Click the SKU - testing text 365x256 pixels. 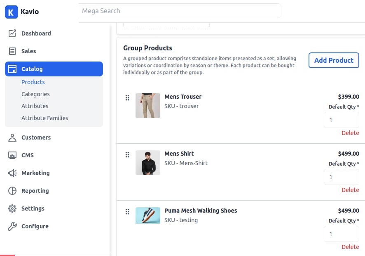pyautogui.click(x=181, y=220)
